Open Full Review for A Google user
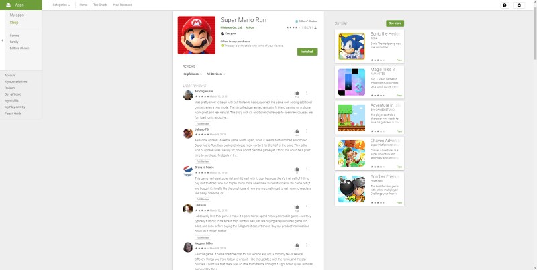 coord(203,124)
